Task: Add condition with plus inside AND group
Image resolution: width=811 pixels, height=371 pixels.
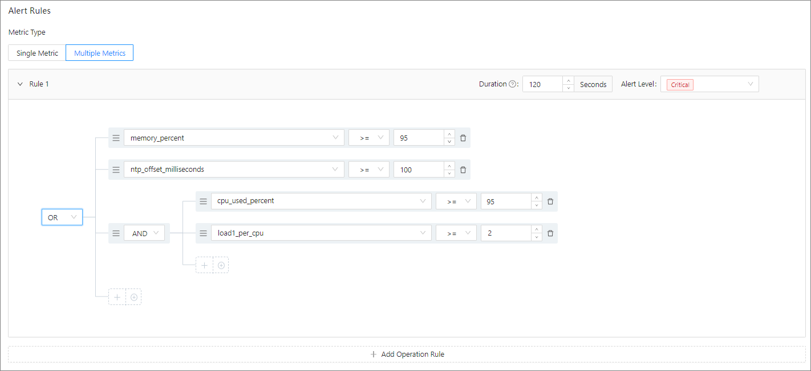Action: click(204, 265)
